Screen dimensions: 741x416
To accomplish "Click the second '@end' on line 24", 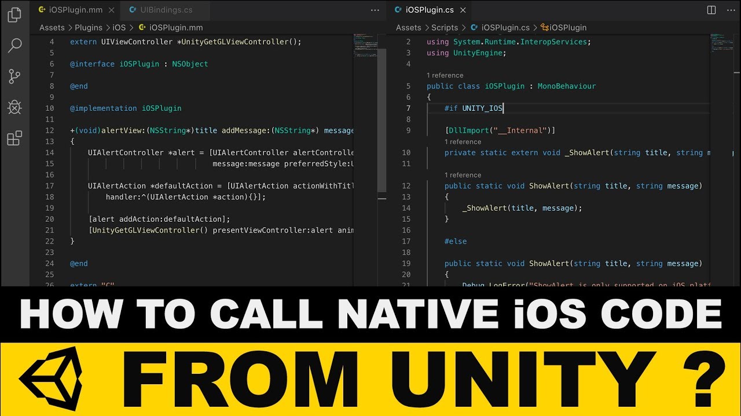I will point(79,263).
